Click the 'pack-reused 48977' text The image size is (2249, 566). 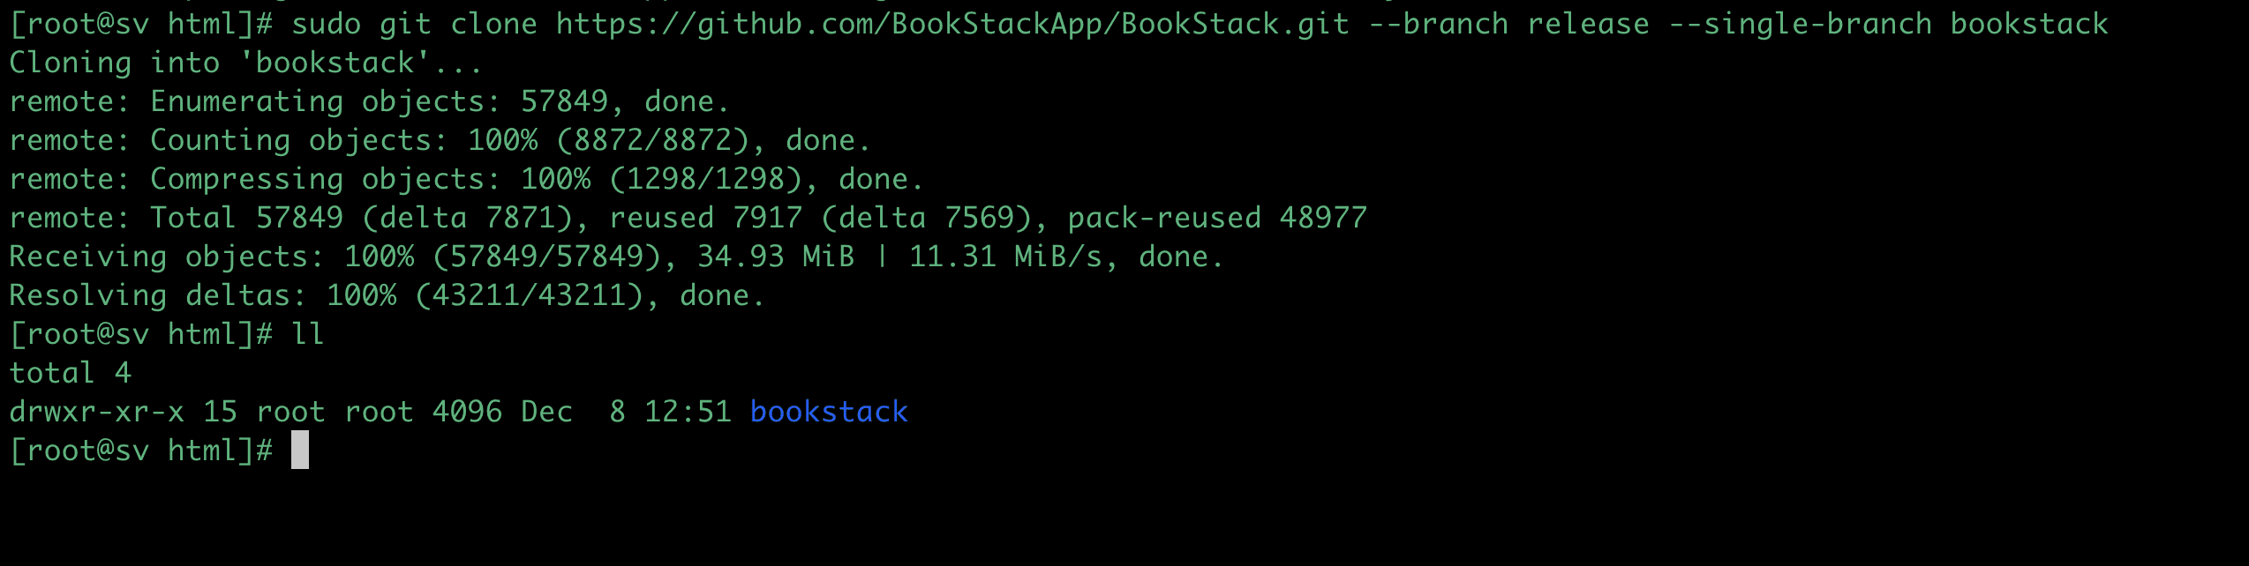tap(1217, 218)
